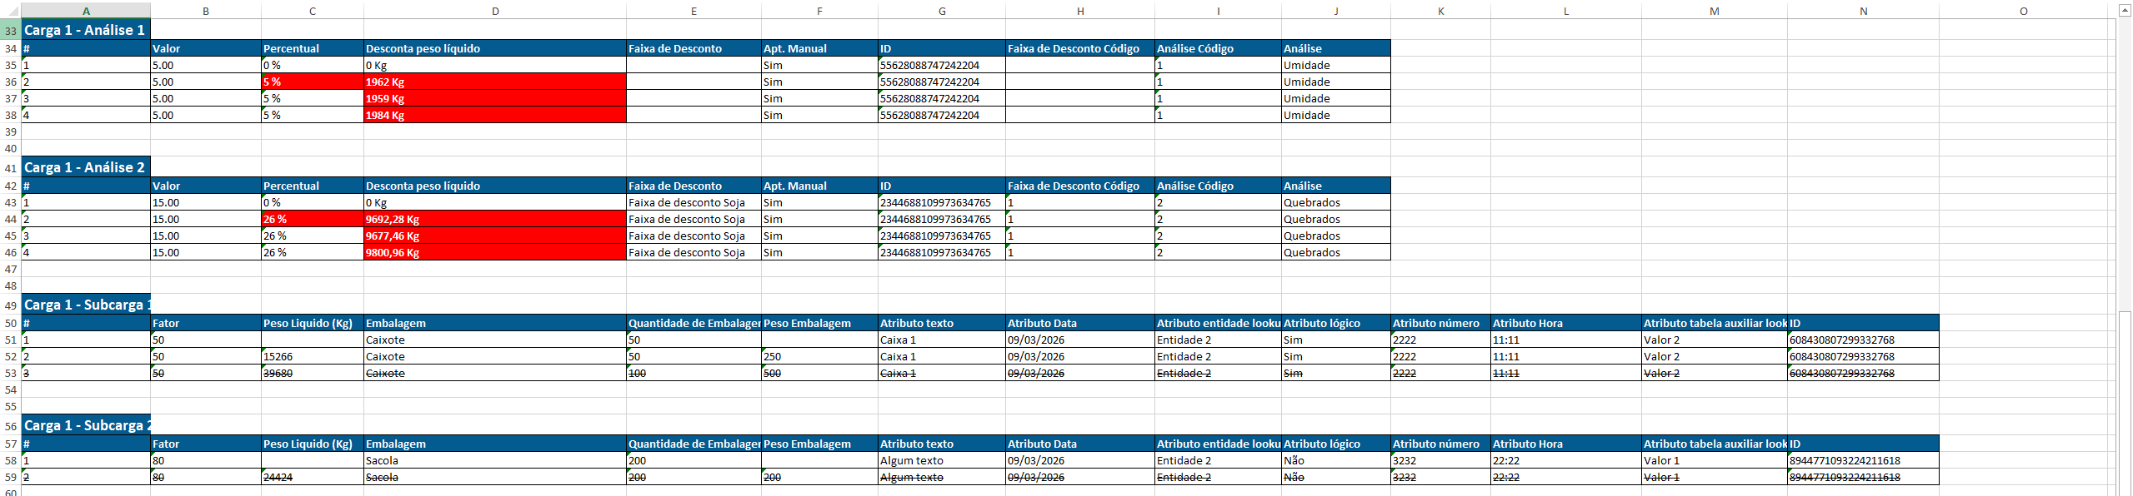Click the 'Quebrados' cell in row 46

1336,252
